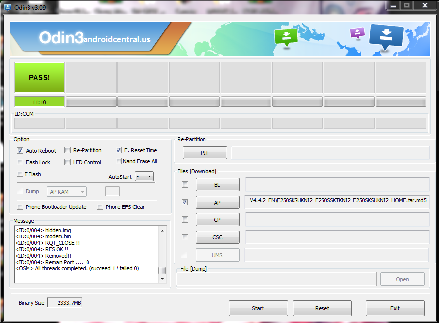Image resolution: width=439 pixels, height=323 pixels.
Task: Select the 'RQT_CLOSE !!' log line
Action: (x=48, y=243)
